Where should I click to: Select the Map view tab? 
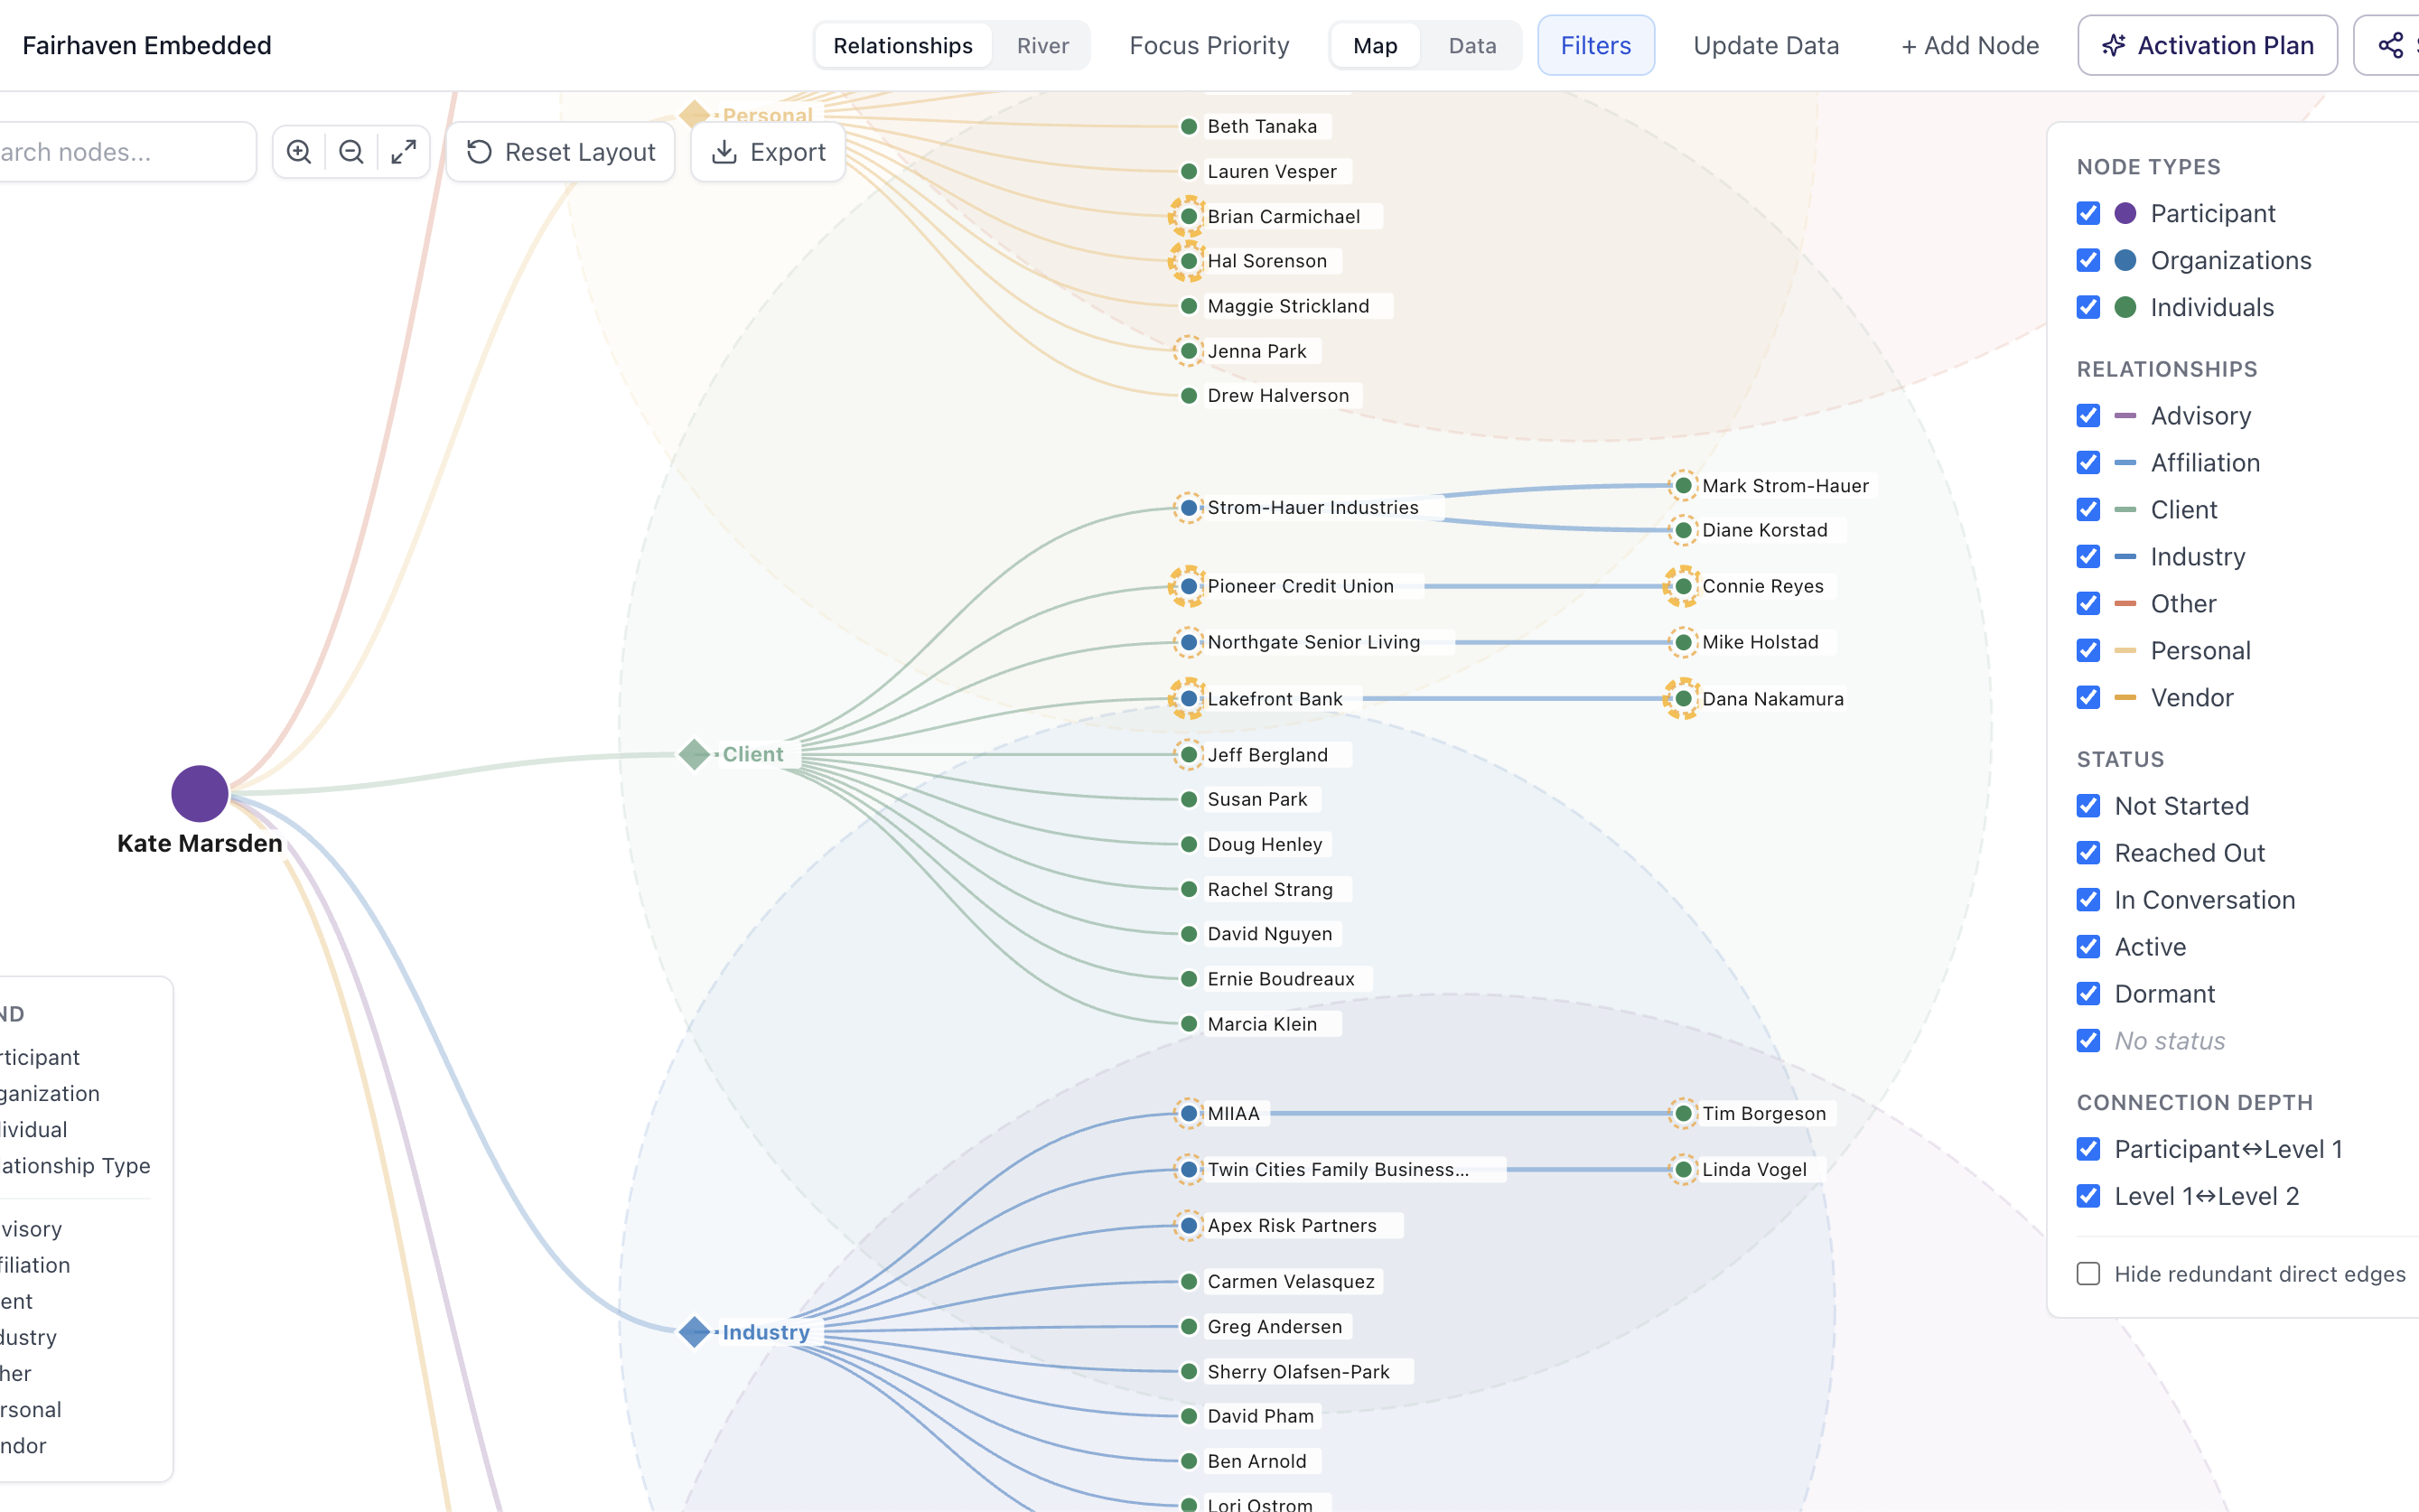tap(1375, 45)
